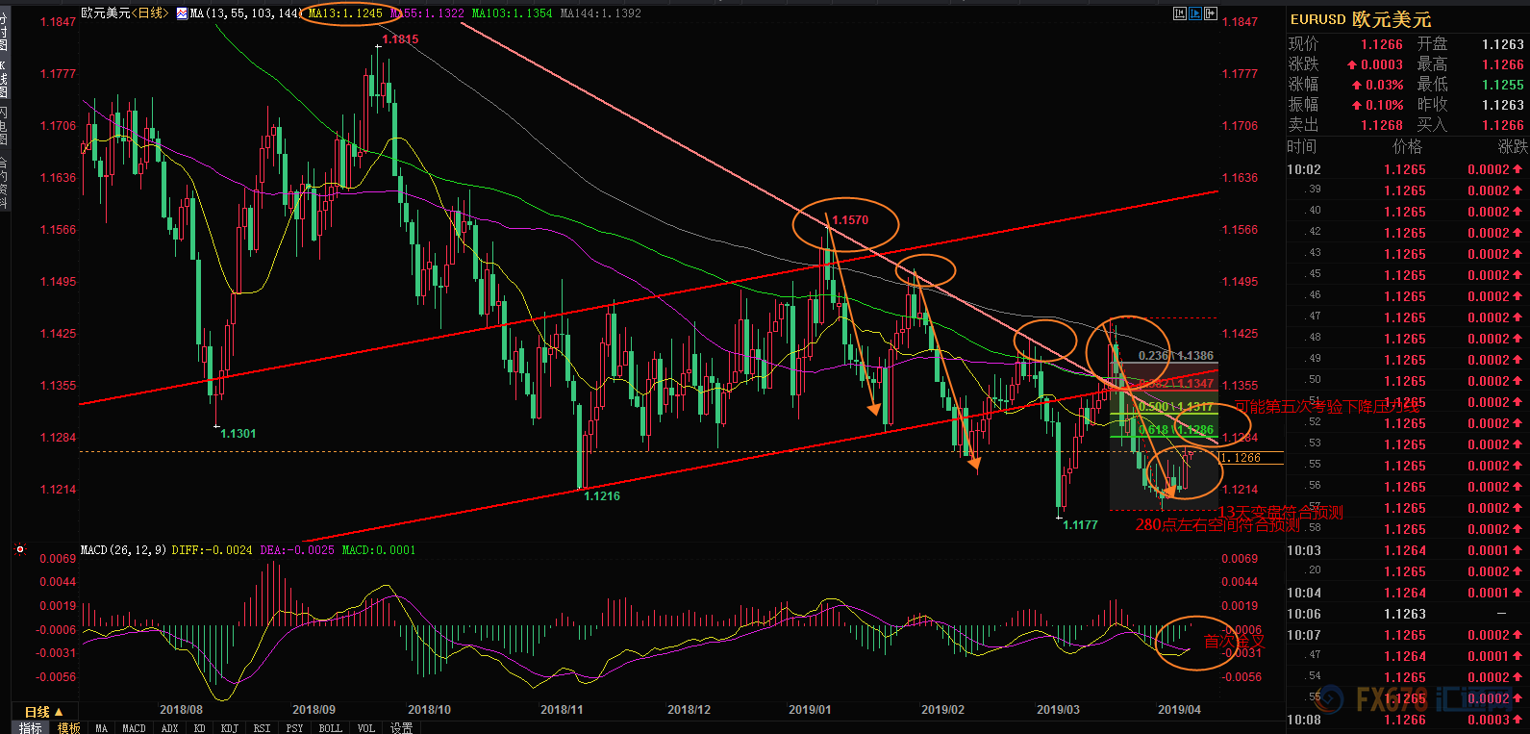Click the 开盘 value 1.1263

point(1503,44)
